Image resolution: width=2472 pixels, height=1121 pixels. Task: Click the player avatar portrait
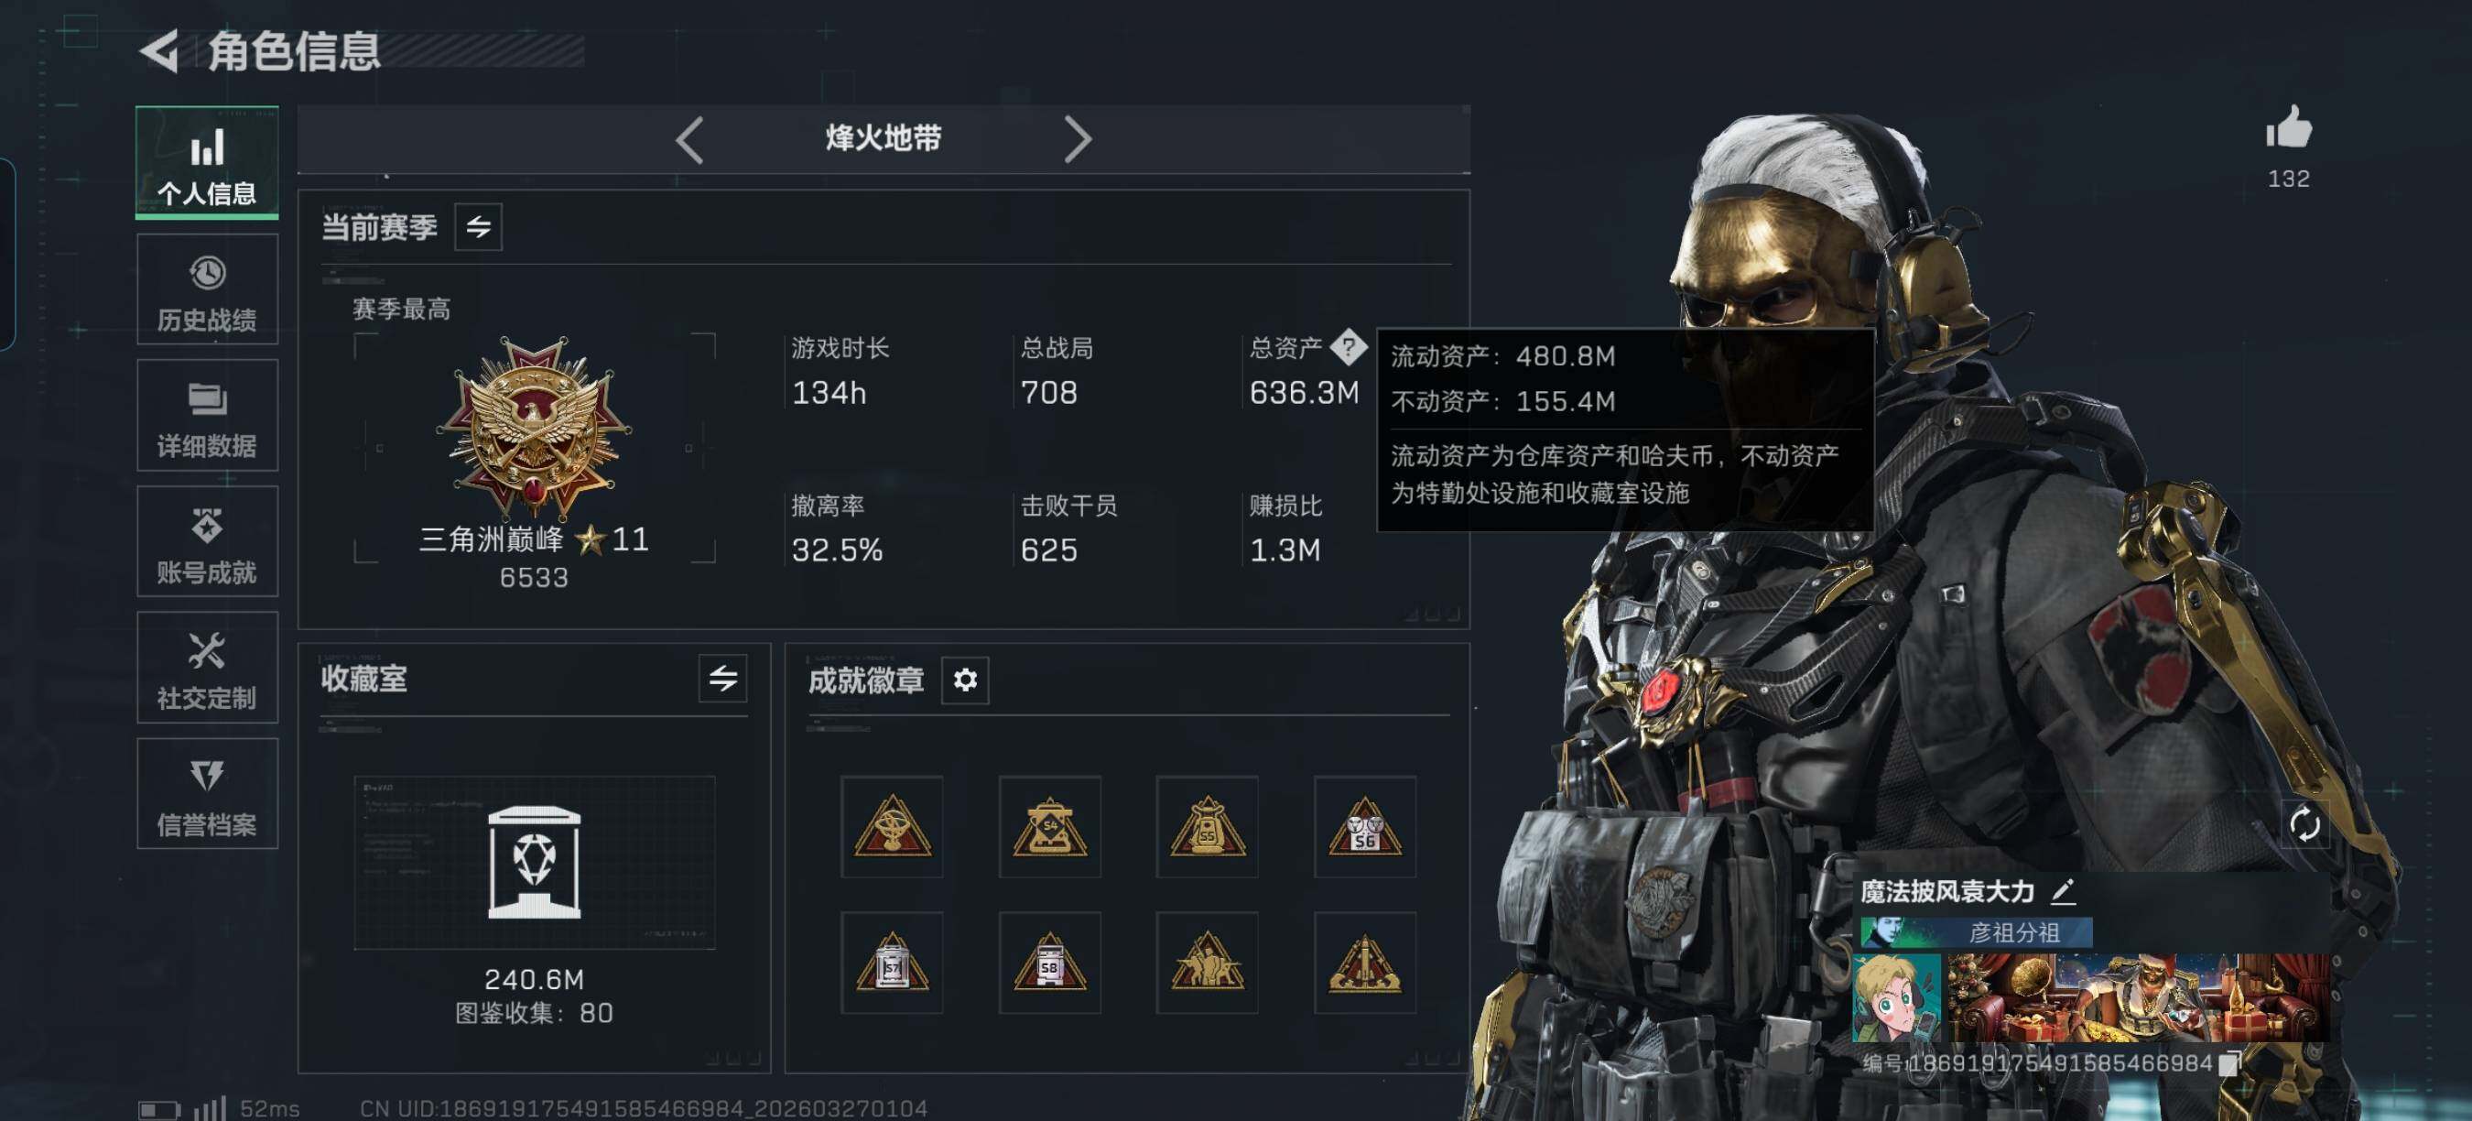tap(1895, 998)
